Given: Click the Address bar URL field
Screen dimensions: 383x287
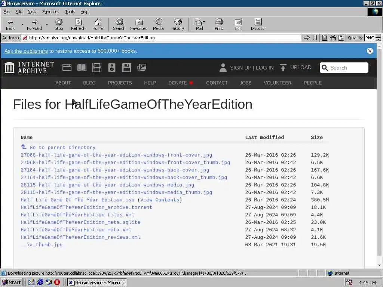Looking at the screenshot, I should (161, 38).
